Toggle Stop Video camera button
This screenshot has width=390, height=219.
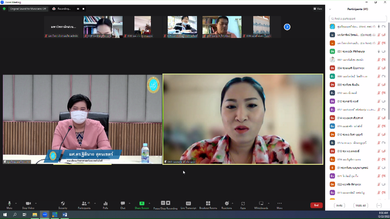[28, 203]
